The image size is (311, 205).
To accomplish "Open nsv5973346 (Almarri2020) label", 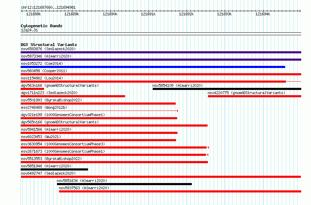I will (x=46, y=56).
